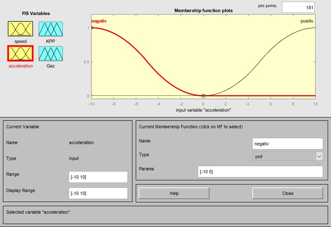This screenshot has height=227, width=331.
Task: Select the Gaz output variable icon
Action: 51,54
